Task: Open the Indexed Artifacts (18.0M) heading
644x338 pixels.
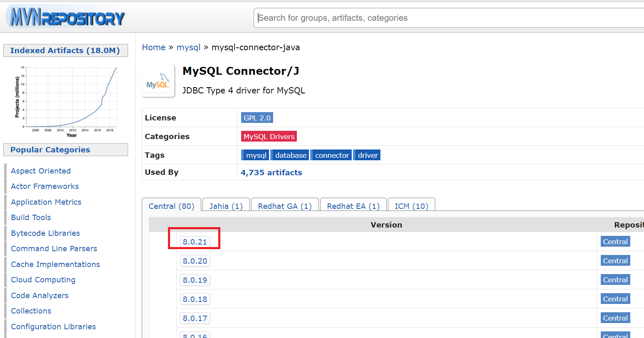Action: coord(65,50)
